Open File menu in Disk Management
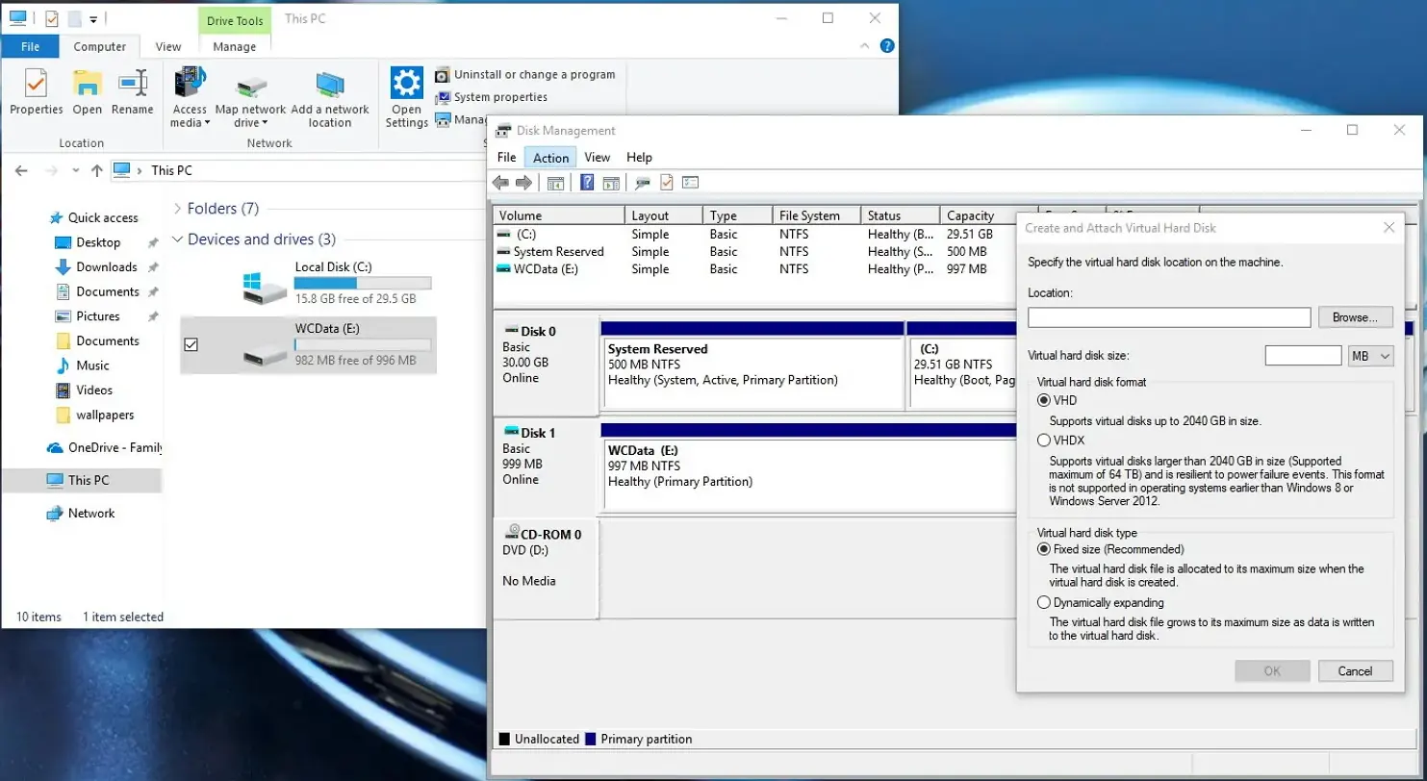 point(506,158)
